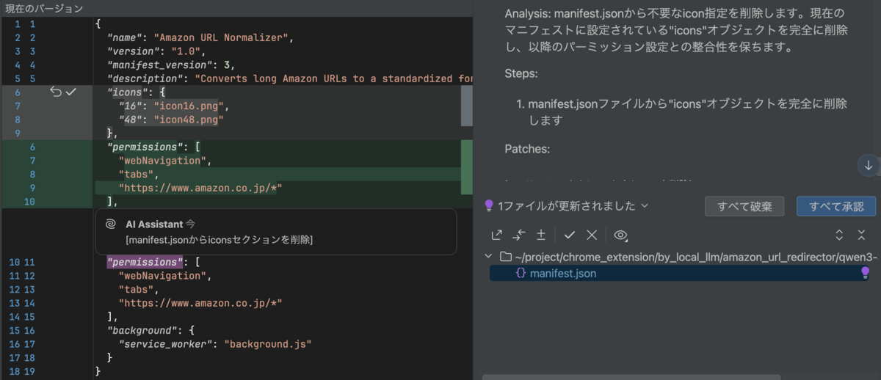Expand all in the changes tree
This screenshot has width=881, height=380.
[840, 235]
